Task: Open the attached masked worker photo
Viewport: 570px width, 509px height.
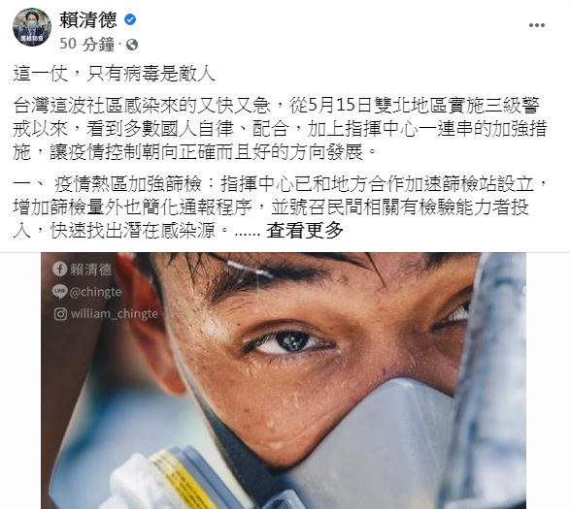Action: (284, 380)
